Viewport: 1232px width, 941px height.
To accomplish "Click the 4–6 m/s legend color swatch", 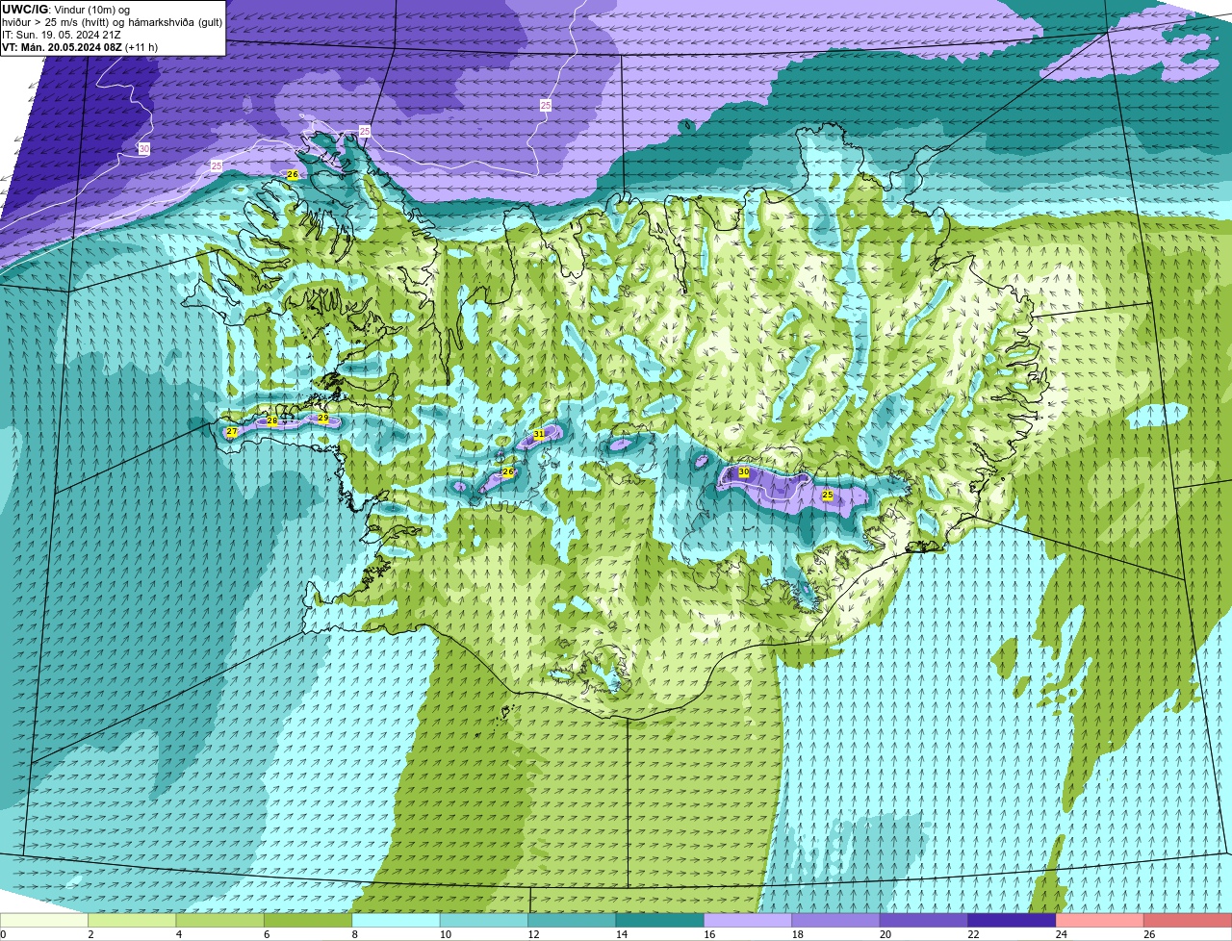I will tap(220, 921).
